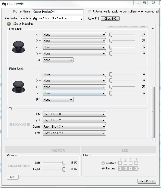Image resolution: width=161 pixels, height=188 pixels.
Task: Open Right Stick X+ mapping dropdown
Action: click(x=74, y=74)
